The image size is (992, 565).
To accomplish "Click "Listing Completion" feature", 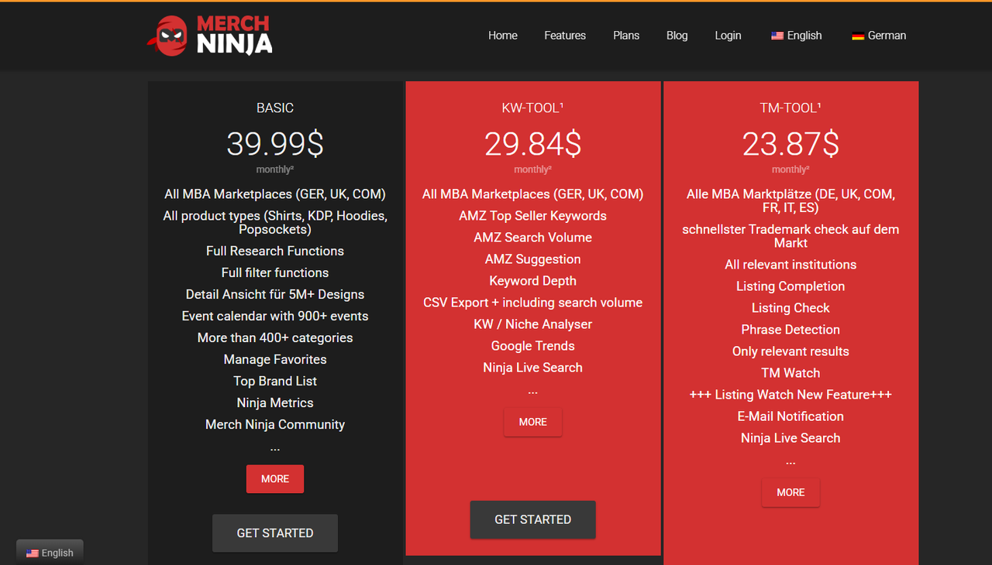I will pyautogui.click(x=790, y=286).
